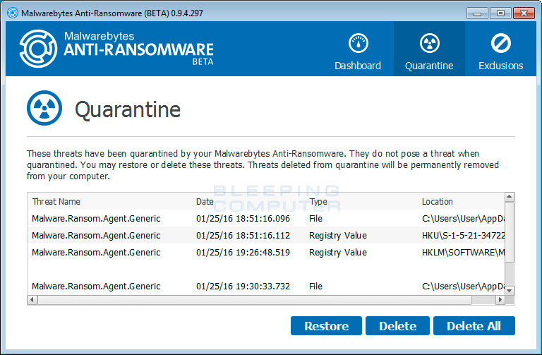This screenshot has width=542, height=355.
Task: Click the vertical scrollbar down arrow
Action: 510,289
